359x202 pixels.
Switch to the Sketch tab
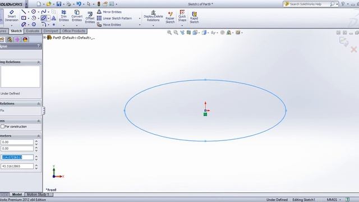click(x=16, y=31)
